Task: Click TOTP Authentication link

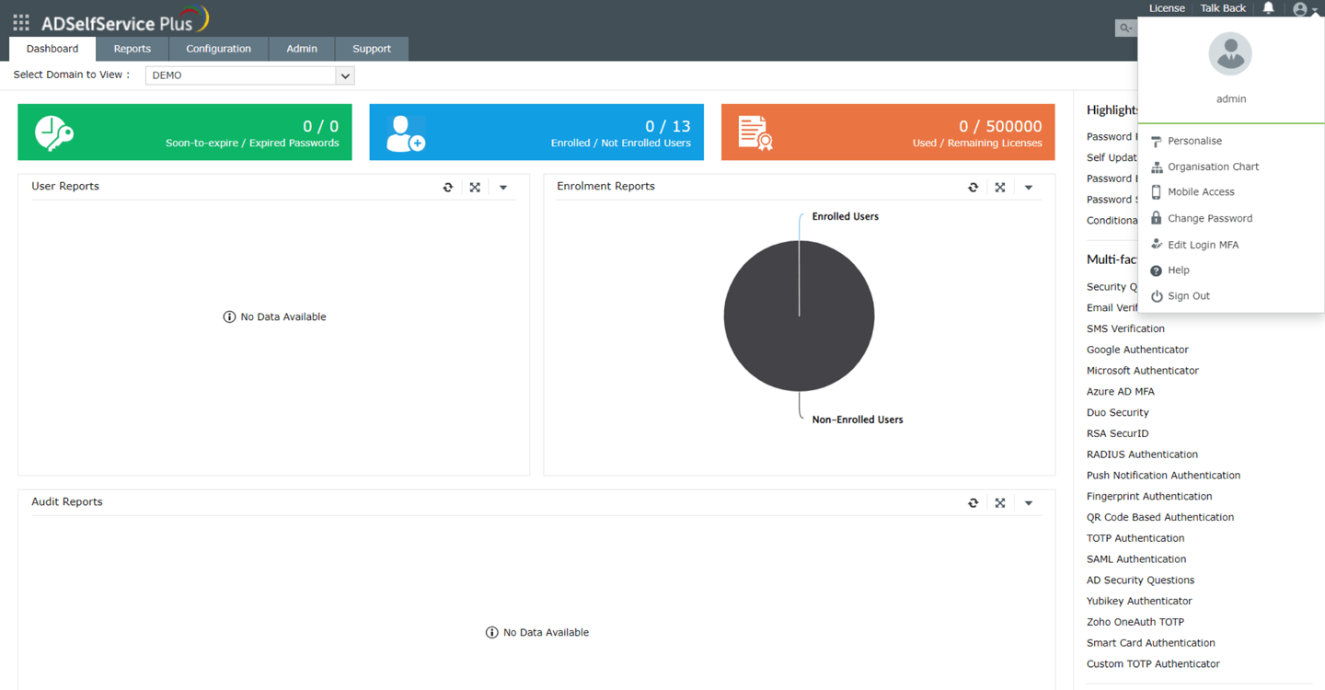Action: 1135,538
